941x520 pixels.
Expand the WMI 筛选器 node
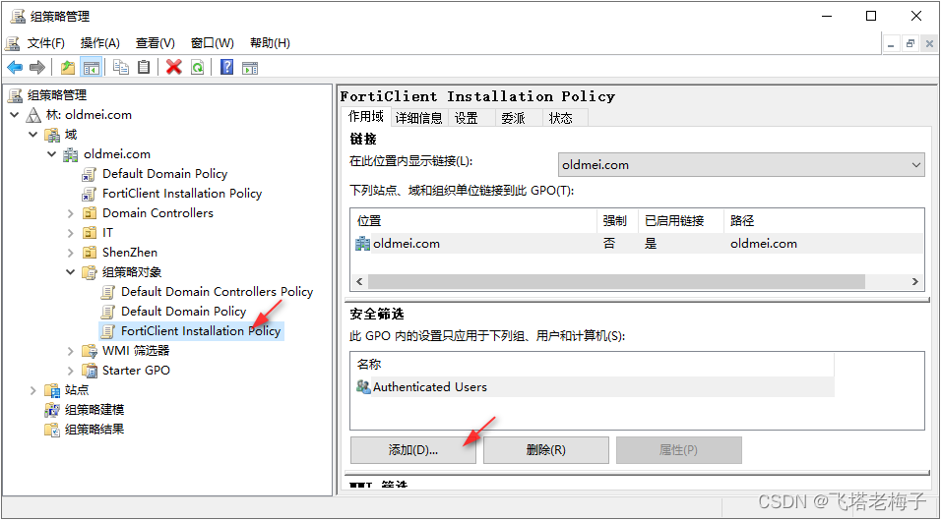(70, 351)
